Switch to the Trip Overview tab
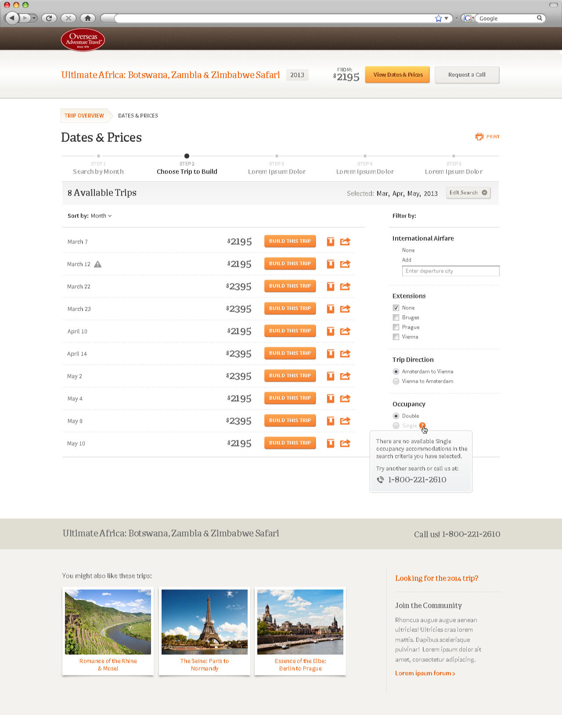562x715 pixels. click(84, 116)
